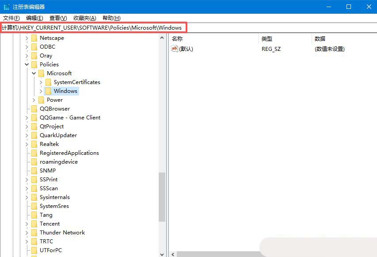Select the (默认) value entry
Image resolution: width=377 pixels, height=257 pixels.
click(186, 49)
